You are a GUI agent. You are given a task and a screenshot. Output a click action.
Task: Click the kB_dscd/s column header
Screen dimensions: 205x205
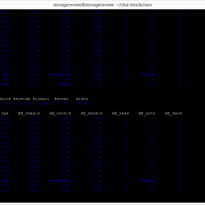tap(91, 113)
